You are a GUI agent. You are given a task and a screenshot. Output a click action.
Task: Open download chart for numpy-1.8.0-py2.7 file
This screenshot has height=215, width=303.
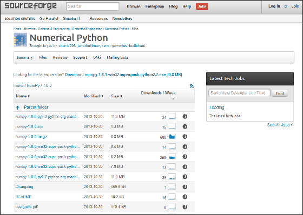172,177
